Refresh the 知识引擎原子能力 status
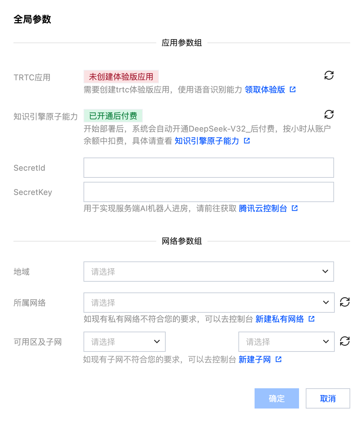This screenshot has height=421, width=363. click(329, 114)
